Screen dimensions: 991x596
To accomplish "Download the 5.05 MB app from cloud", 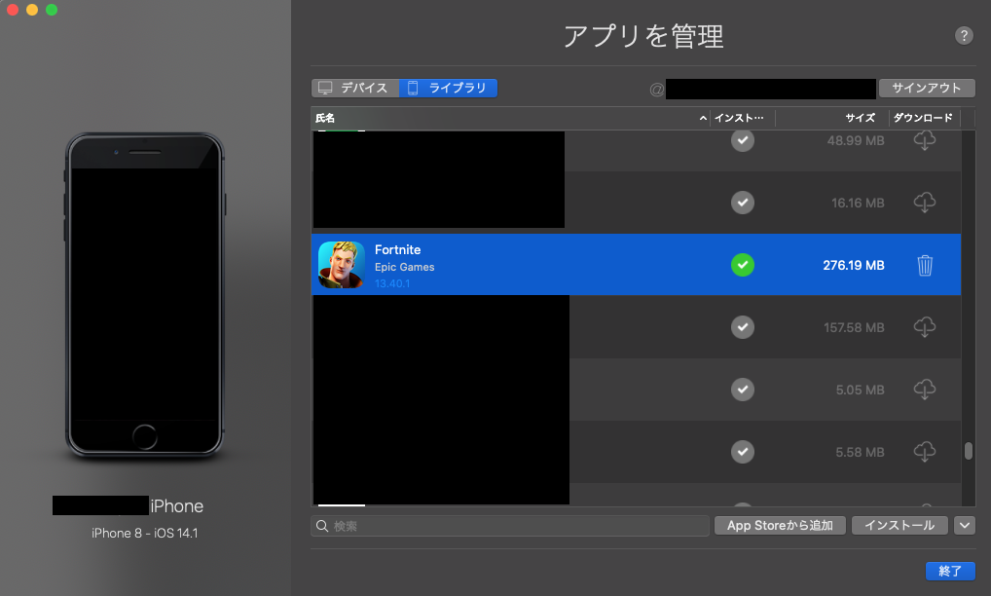I will point(925,390).
